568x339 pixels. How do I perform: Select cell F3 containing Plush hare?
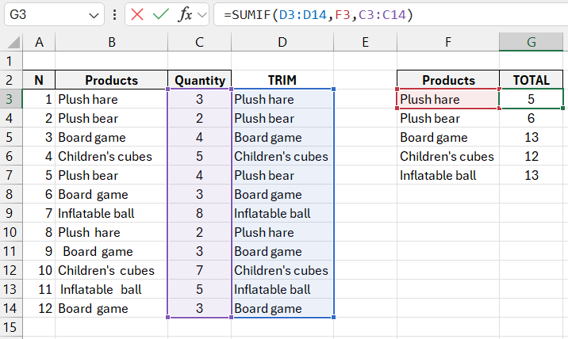point(447,99)
